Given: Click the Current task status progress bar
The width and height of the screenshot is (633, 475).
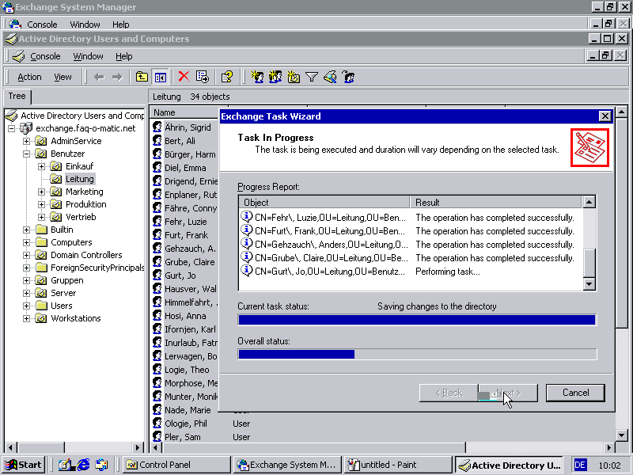Looking at the screenshot, I should pos(417,320).
